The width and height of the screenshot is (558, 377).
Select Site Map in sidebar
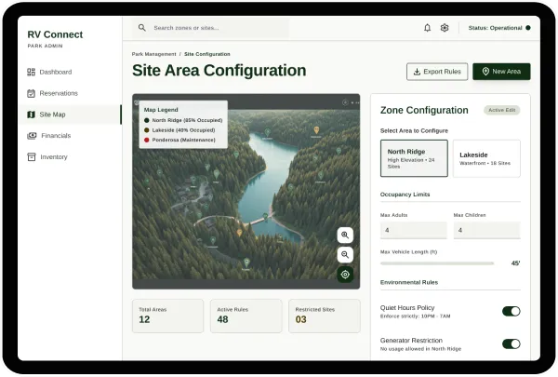(x=70, y=114)
